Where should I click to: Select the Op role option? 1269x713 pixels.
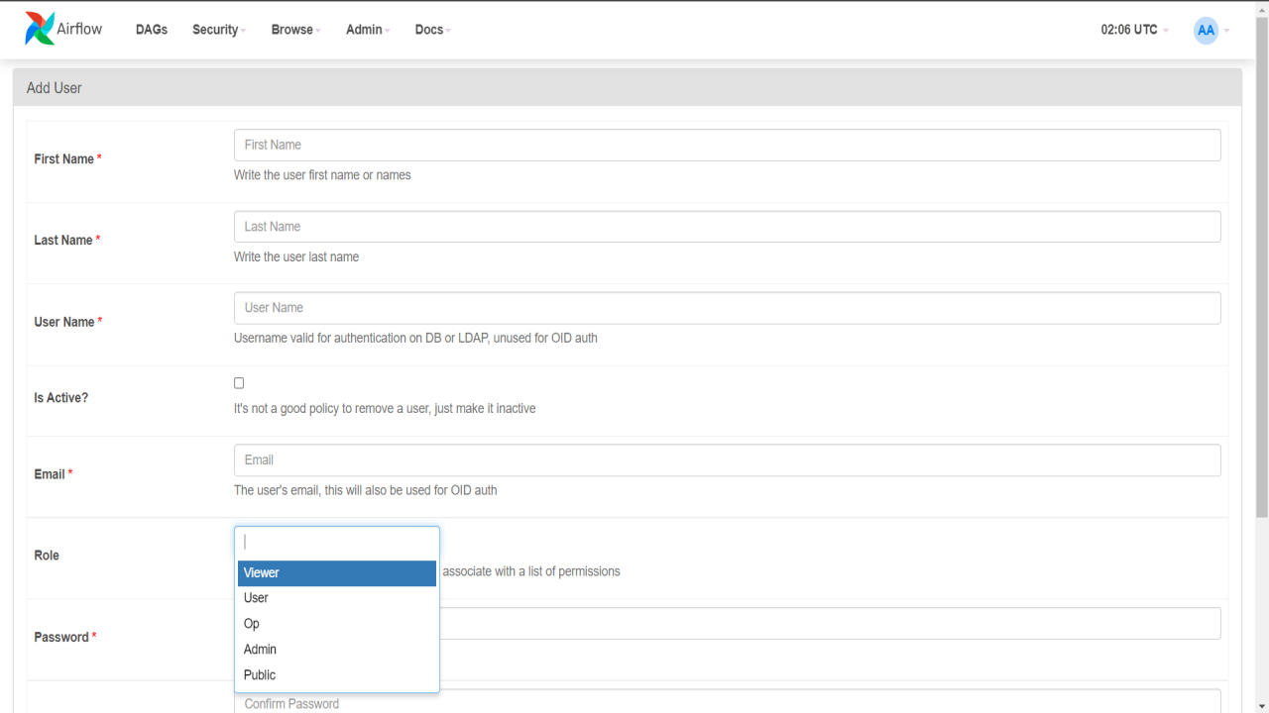click(337, 624)
